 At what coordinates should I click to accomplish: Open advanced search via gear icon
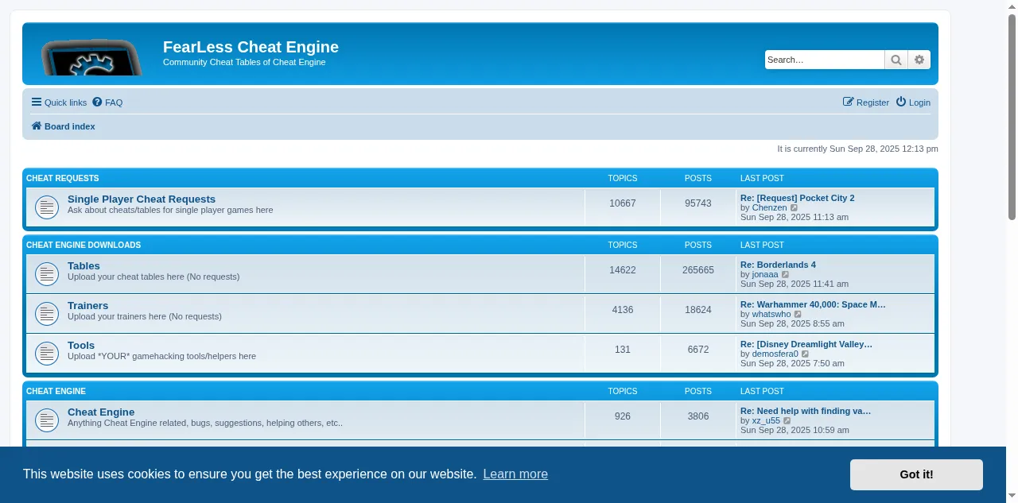[919, 60]
